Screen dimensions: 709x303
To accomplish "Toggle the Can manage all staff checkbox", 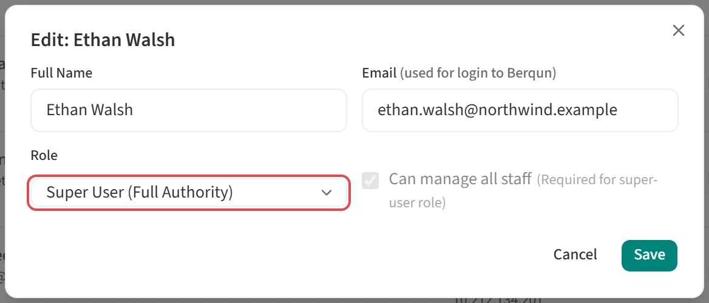I will (x=370, y=181).
